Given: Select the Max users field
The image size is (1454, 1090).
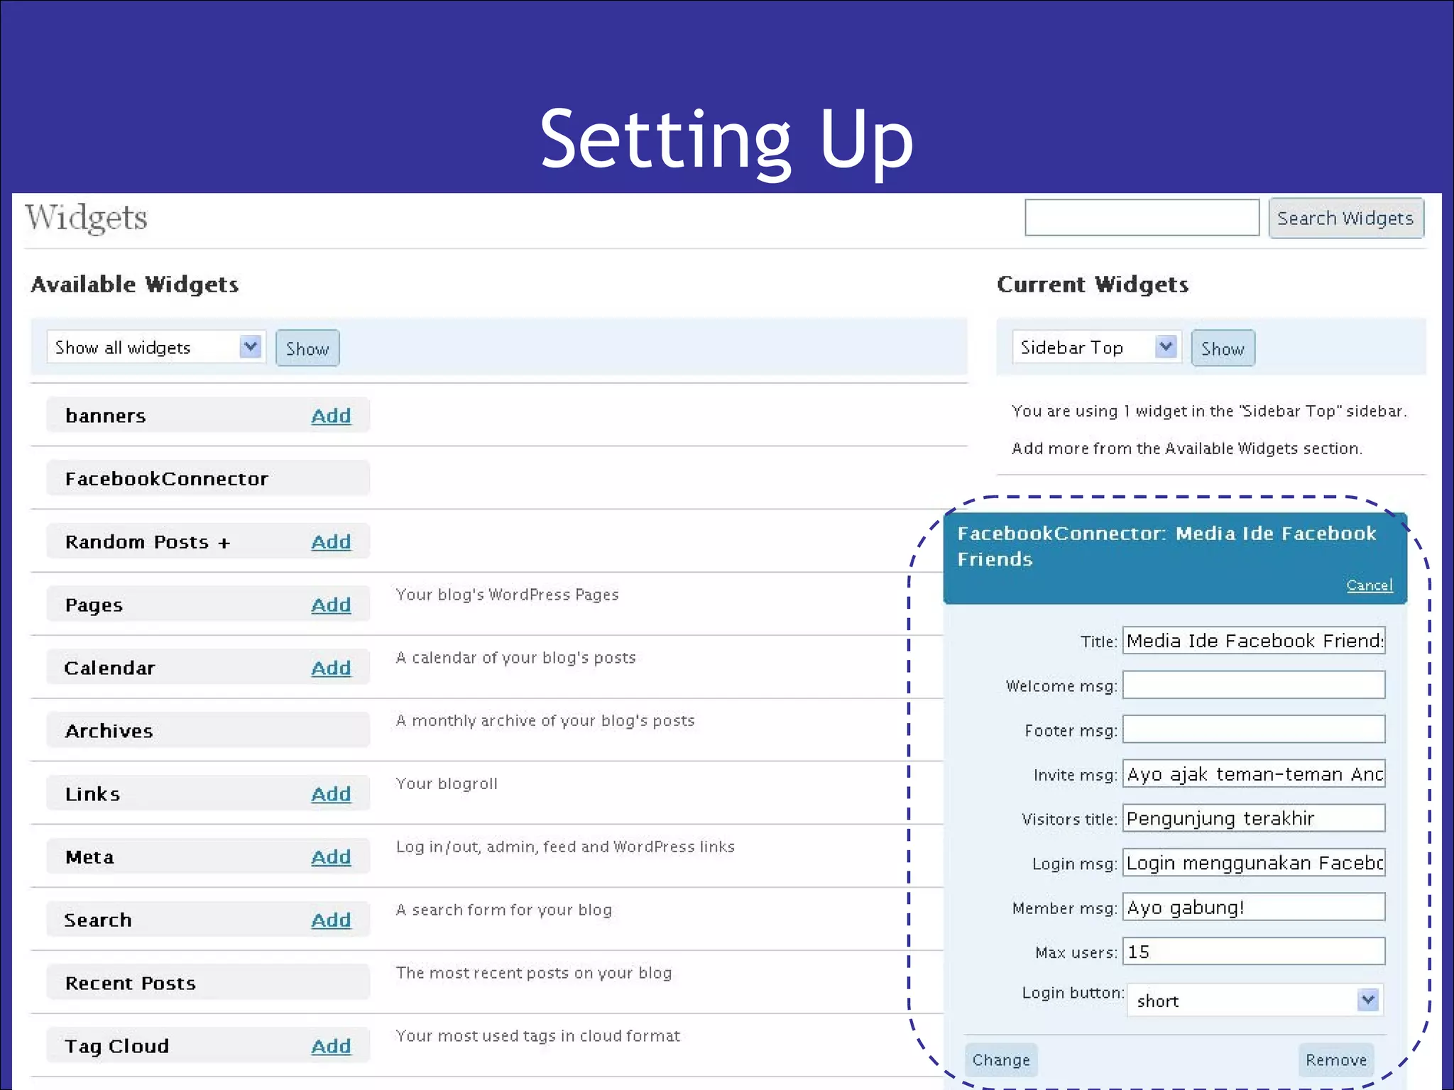Looking at the screenshot, I should coord(1253,952).
